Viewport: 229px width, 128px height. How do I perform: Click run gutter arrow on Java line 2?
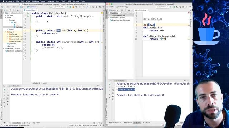pyautogui.click(x=28, y=16)
